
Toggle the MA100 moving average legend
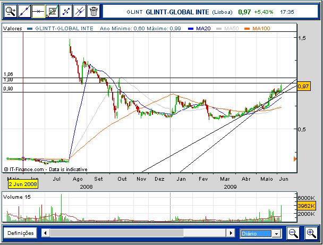pyautogui.click(x=261, y=29)
